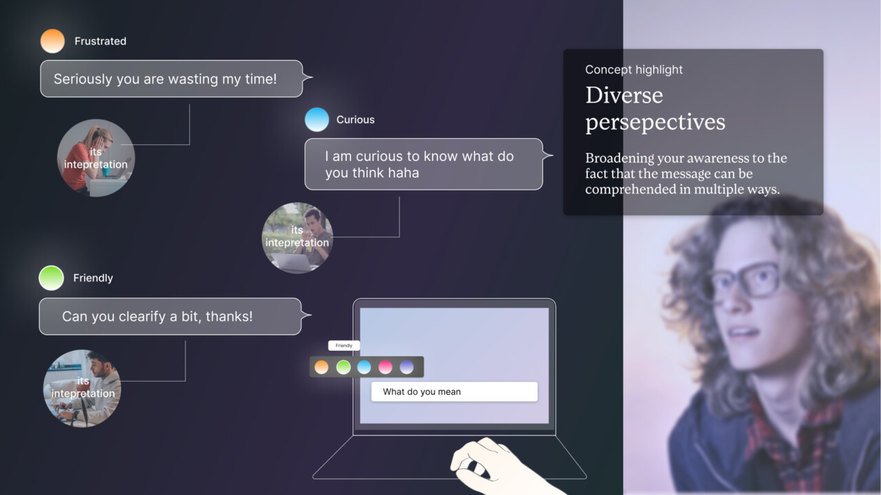This screenshot has width=881, height=495.
Task: Open the Friendly interpretation photo thumbnail
Action: click(x=83, y=388)
